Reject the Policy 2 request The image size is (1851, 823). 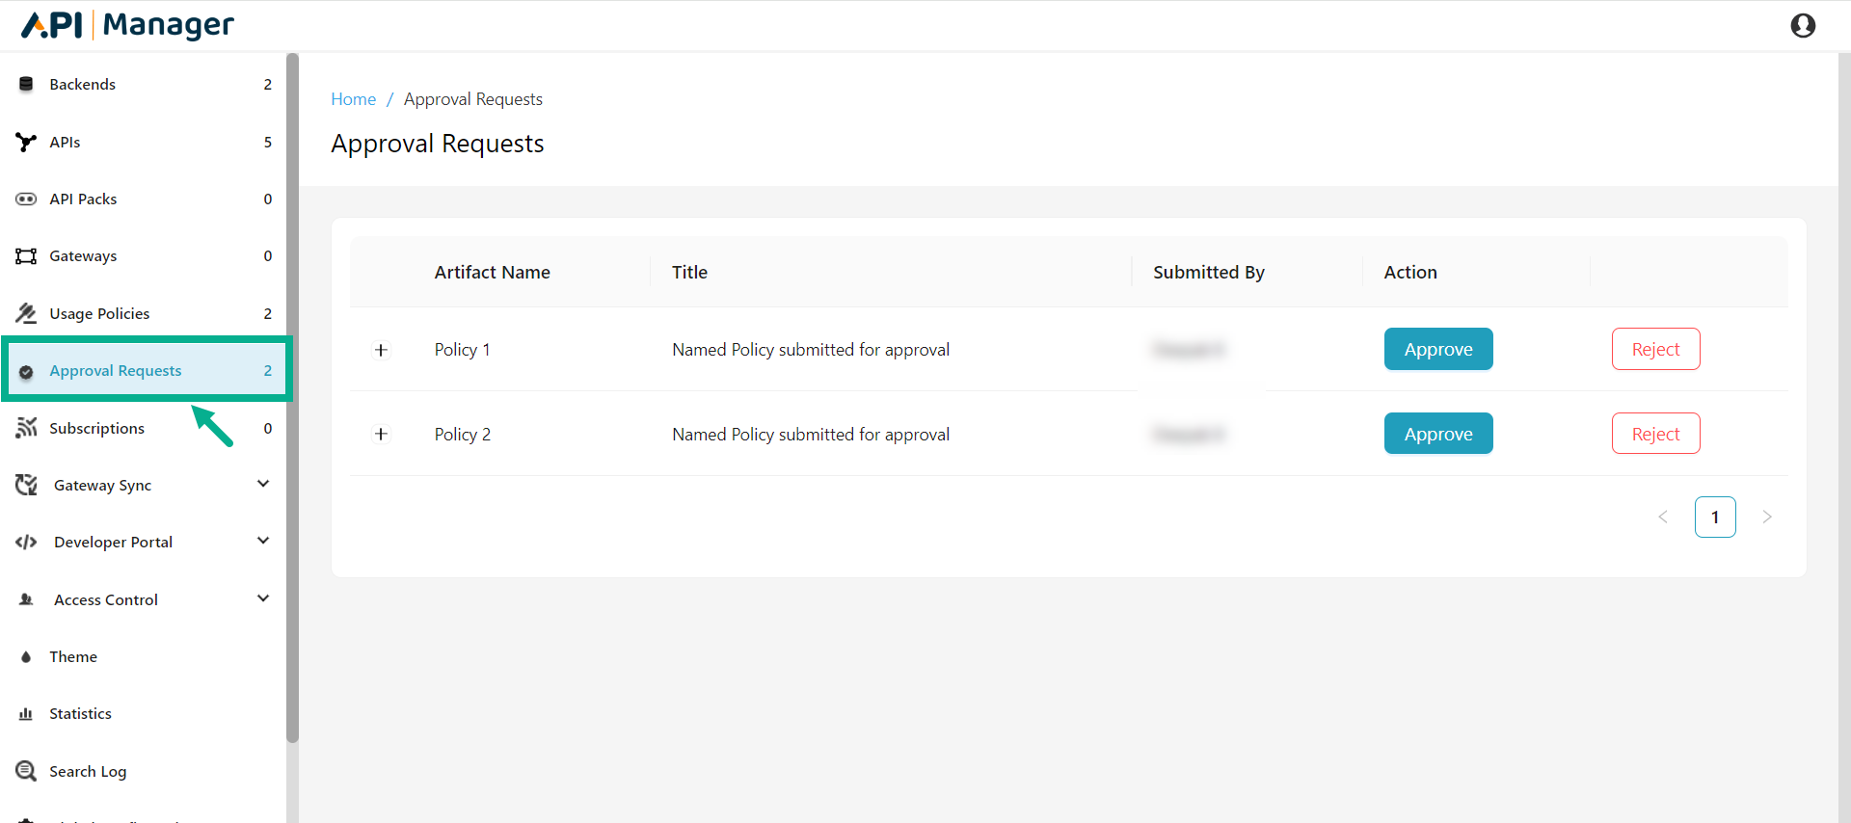point(1655,435)
